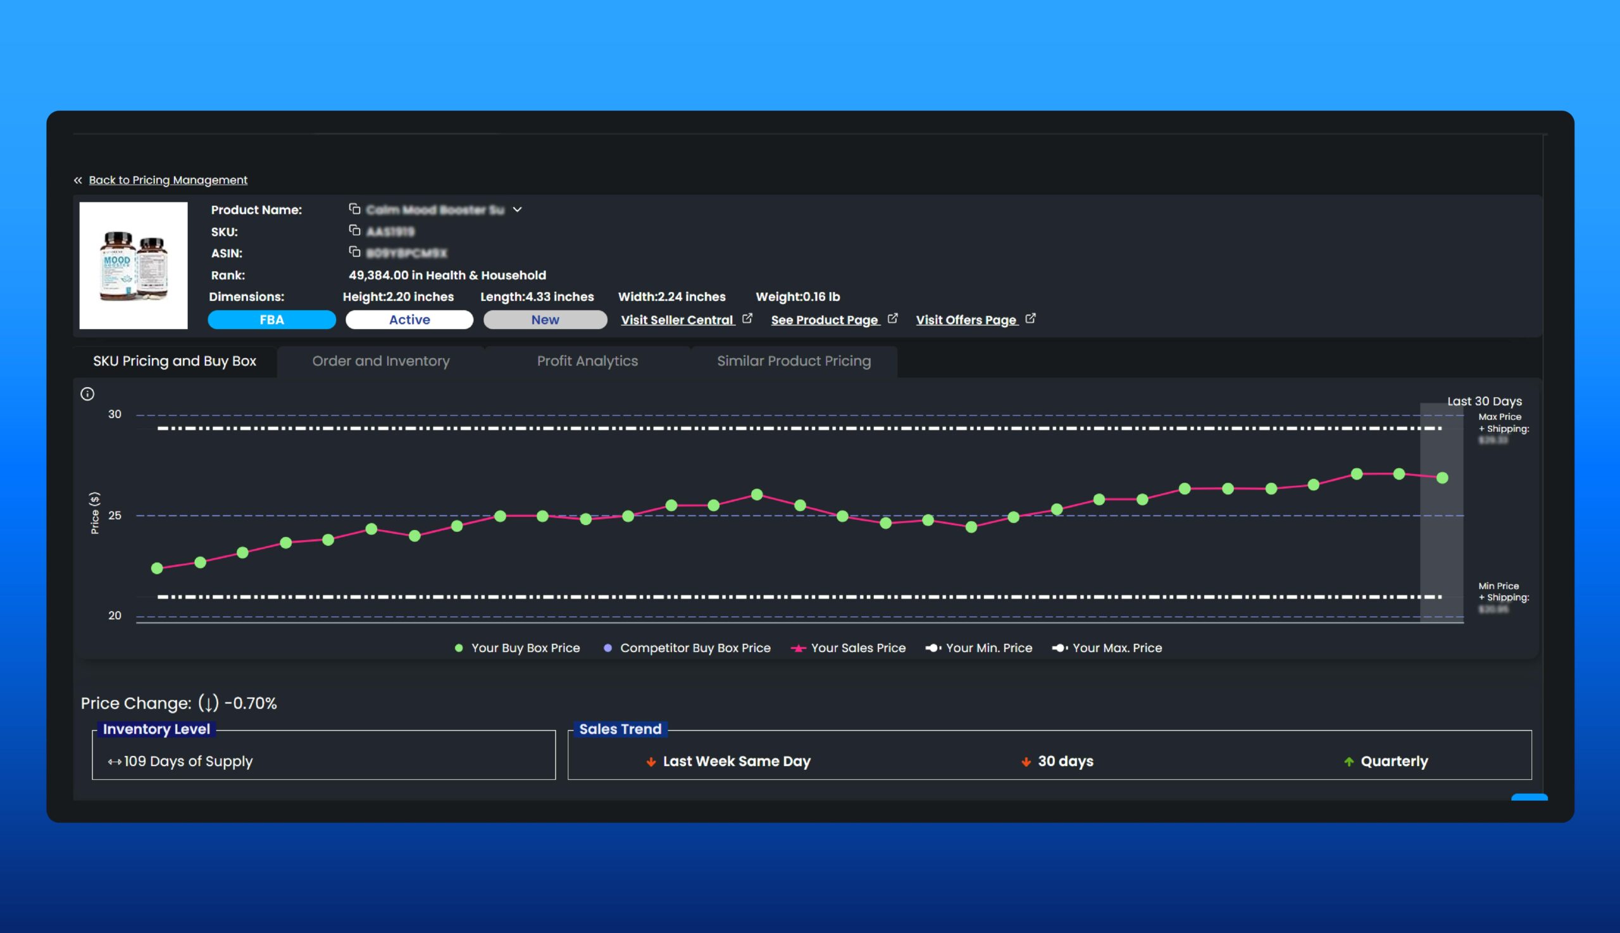Switch to the Profit Analytics tab
The width and height of the screenshot is (1620, 933).
[x=587, y=361]
